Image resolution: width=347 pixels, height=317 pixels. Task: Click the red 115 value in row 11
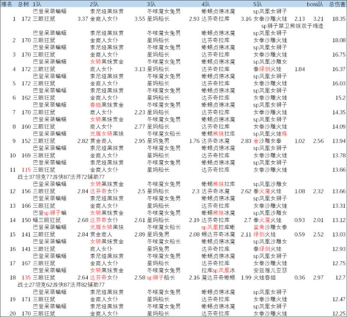(x=26, y=170)
